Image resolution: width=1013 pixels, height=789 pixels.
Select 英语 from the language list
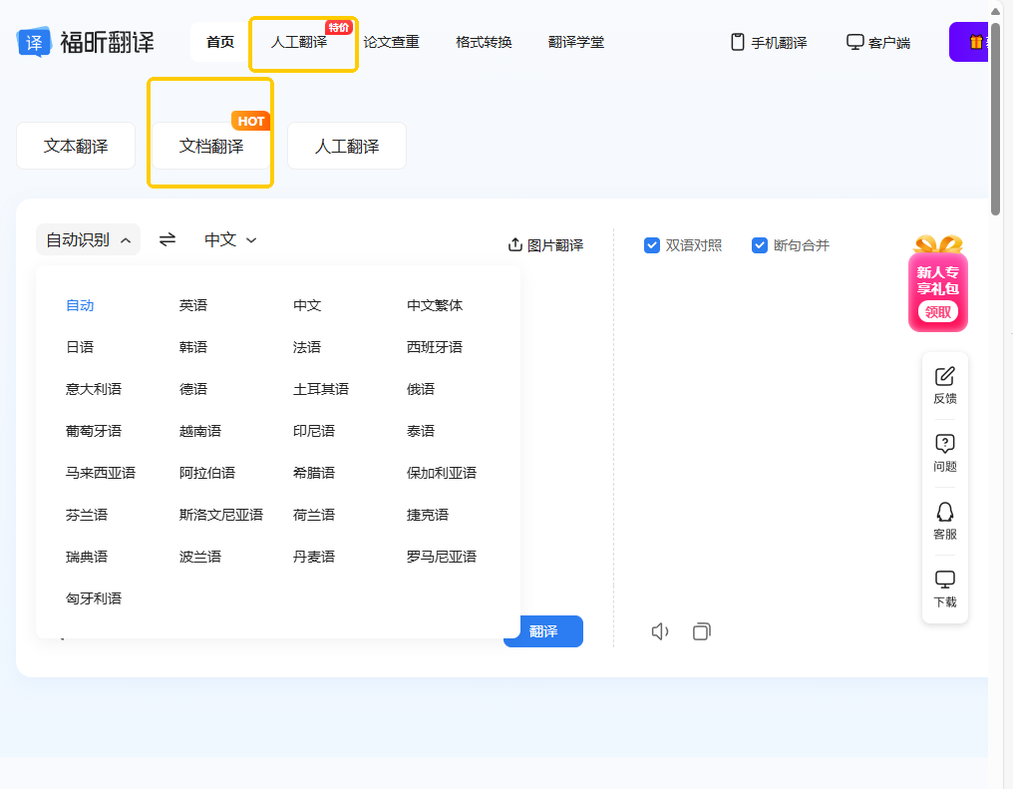click(193, 305)
